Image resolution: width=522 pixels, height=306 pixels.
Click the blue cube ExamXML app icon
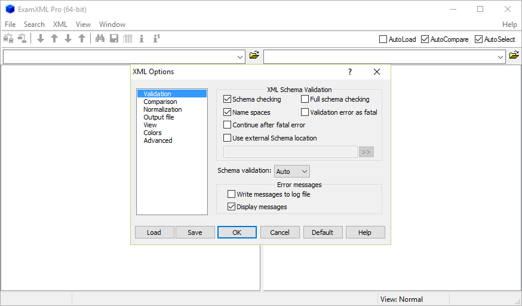[x=10, y=9]
